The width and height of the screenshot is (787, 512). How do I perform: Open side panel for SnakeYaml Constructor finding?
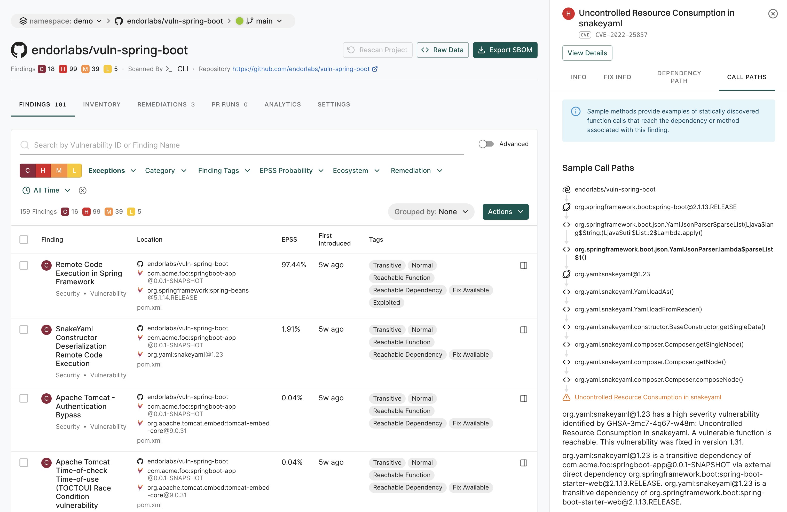click(523, 330)
